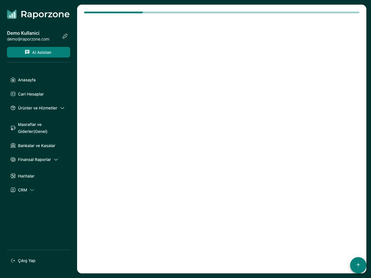This screenshot has width=371, height=278.
Task: Select the Anasayfa home icon
Action: click(13, 80)
